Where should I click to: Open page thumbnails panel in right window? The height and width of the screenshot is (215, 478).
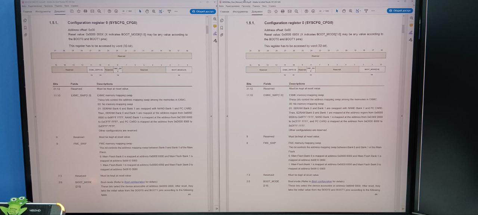221,20
